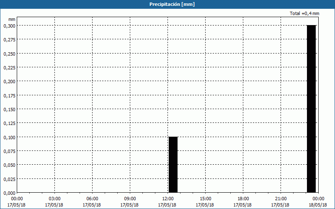Image resolution: width=335 pixels, height=209 pixels.
Task: Click the 0,150 y-axis value
Action: (9, 110)
